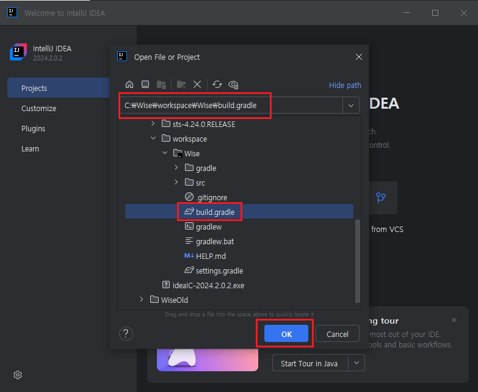
Task: Open the Start Tour dropdown arrow
Action: [357, 363]
